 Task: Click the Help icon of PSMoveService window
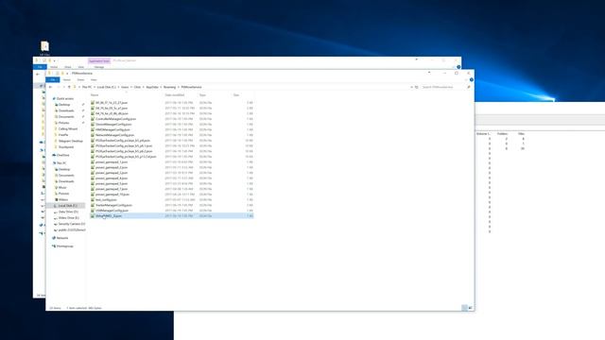pyautogui.click(x=471, y=79)
